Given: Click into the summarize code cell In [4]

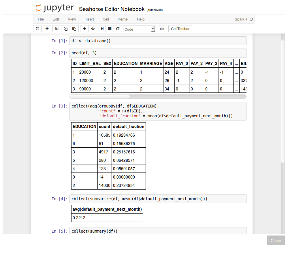Looking at the screenshot, I should (x=158, y=199).
